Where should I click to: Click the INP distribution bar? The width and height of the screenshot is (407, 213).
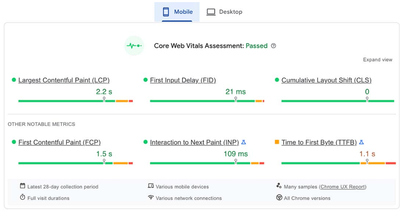(x=207, y=163)
